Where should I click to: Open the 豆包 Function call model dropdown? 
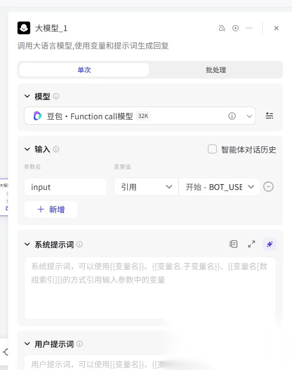pyautogui.click(x=139, y=116)
